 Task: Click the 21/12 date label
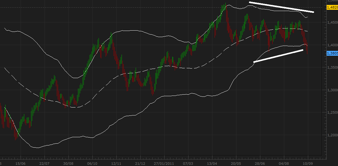pyautogui.click(x=141, y=164)
